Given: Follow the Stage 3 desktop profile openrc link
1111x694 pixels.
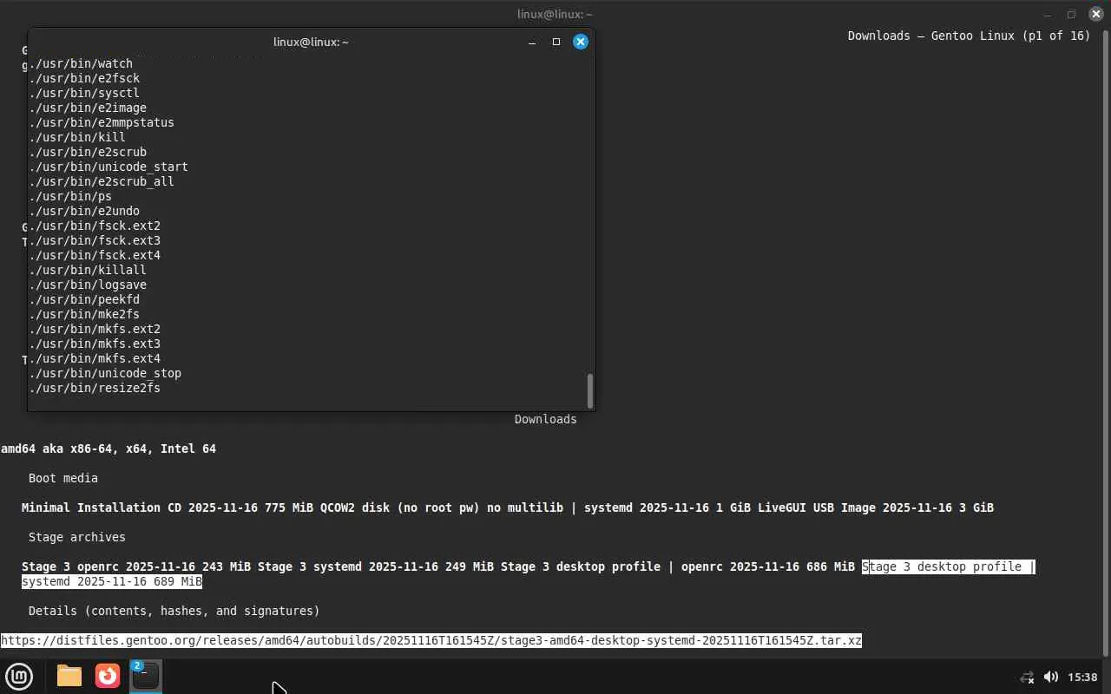Looking at the screenshot, I should [x=678, y=566].
